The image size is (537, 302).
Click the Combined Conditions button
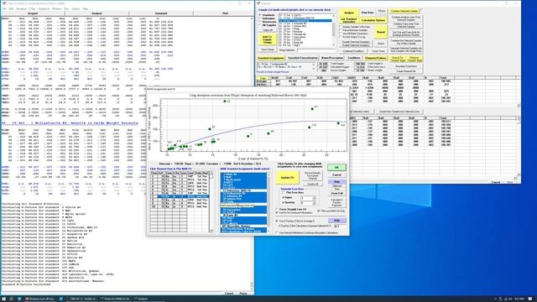[x=353, y=51]
